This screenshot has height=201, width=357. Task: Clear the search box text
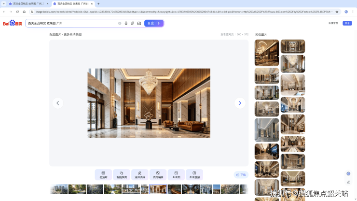coord(120,23)
